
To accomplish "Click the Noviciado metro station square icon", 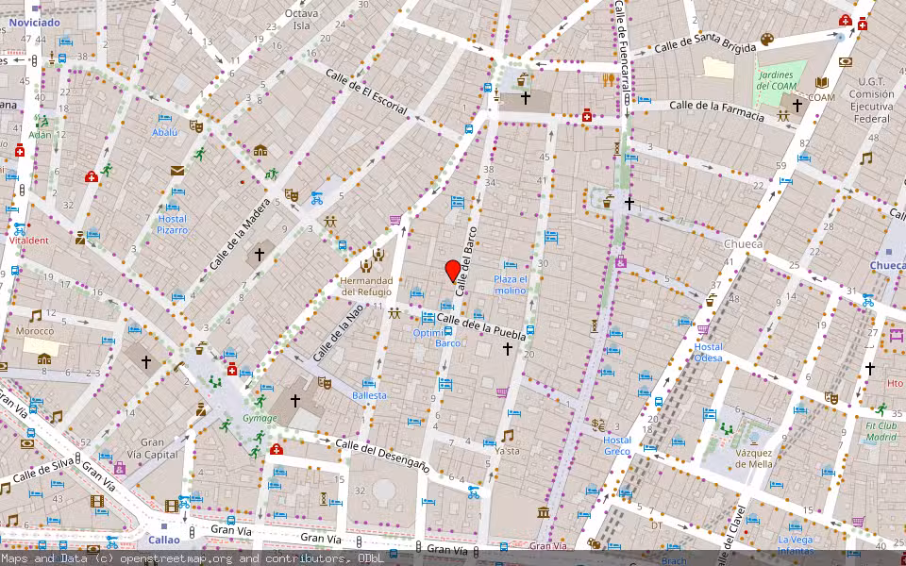I will click(x=37, y=9).
